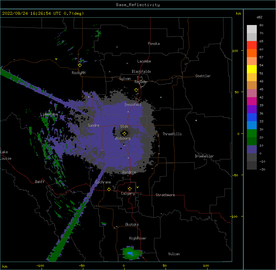
Task: Click the white plus marker north of Drumheller
Action: click(x=196, y=120)
